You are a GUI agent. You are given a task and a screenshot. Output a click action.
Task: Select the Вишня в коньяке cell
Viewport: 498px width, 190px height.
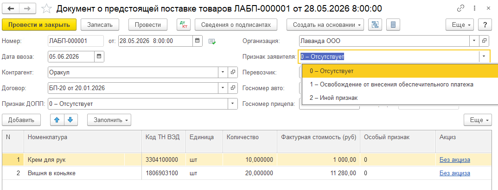[83, 173]
